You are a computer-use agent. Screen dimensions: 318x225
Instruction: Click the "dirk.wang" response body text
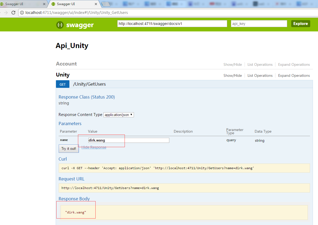point(76,212)
